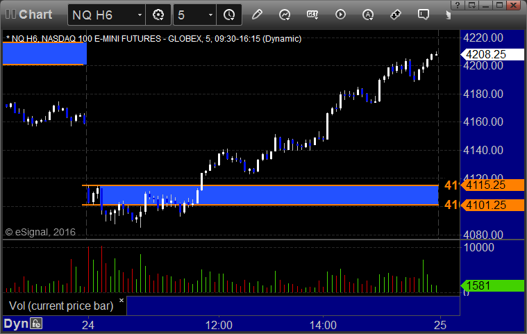Screen dimensions: 527x334
Task: Click the 25 date axis label
Action: (440, 325)
